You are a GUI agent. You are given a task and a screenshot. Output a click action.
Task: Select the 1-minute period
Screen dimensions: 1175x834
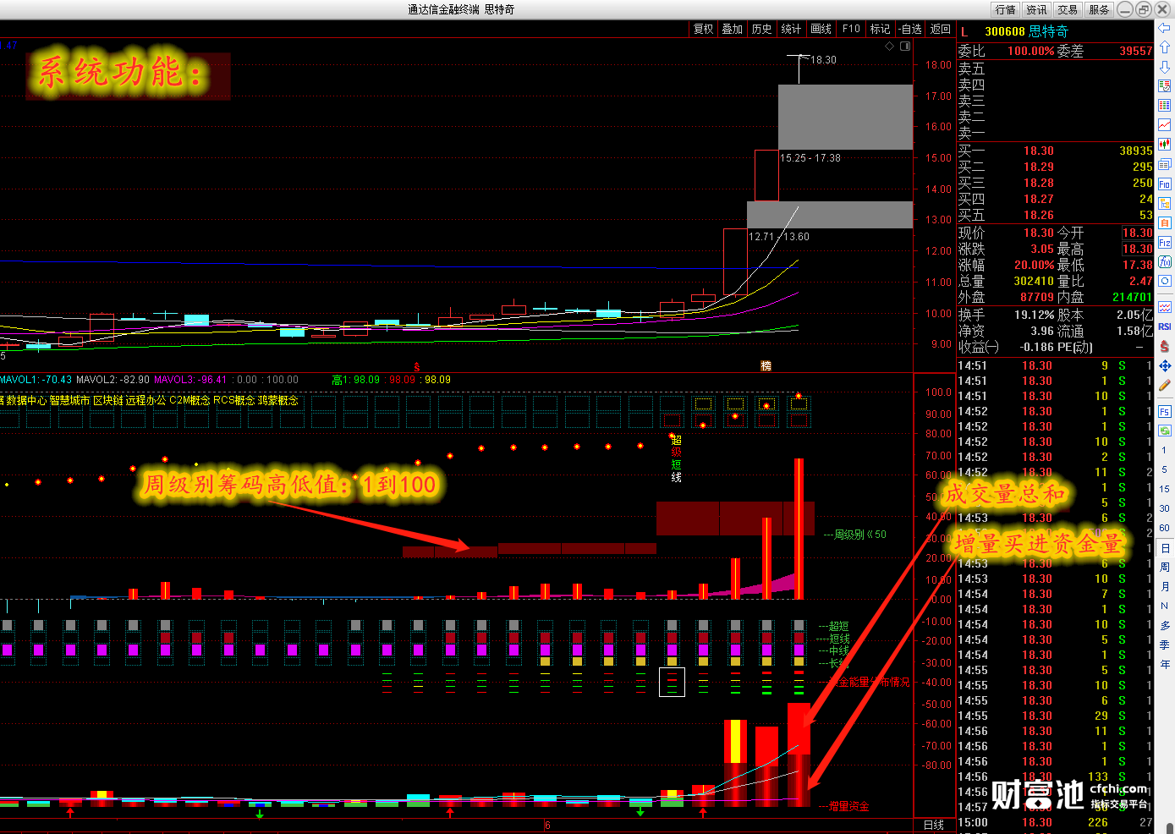tap(1165, 451)
